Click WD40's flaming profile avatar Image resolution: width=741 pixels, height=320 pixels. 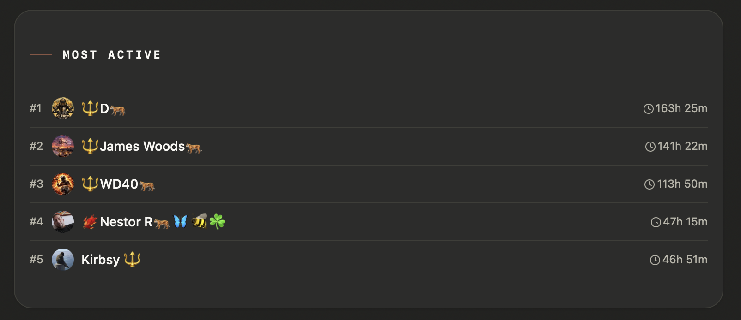pyautogui.click(x=63, y=184)
